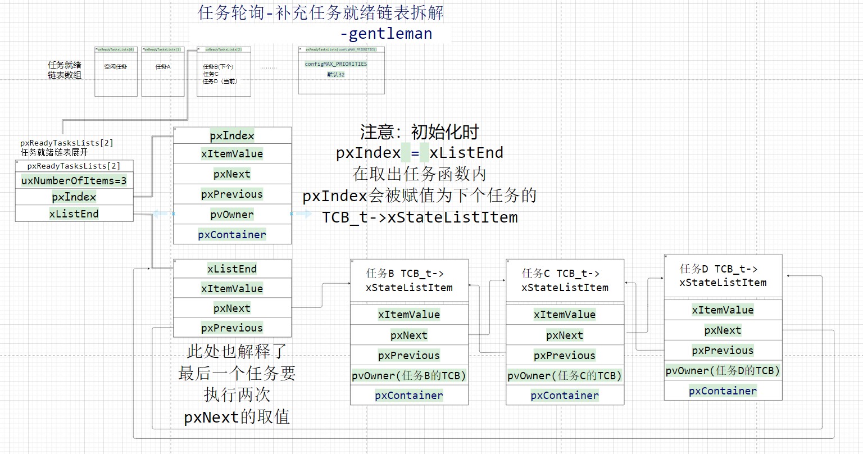Screen dimensions: 863x454
Task: Click the pxReadyTasksLists[configMAX_PRIORITIES] box header
Action: tap(342, 49)
